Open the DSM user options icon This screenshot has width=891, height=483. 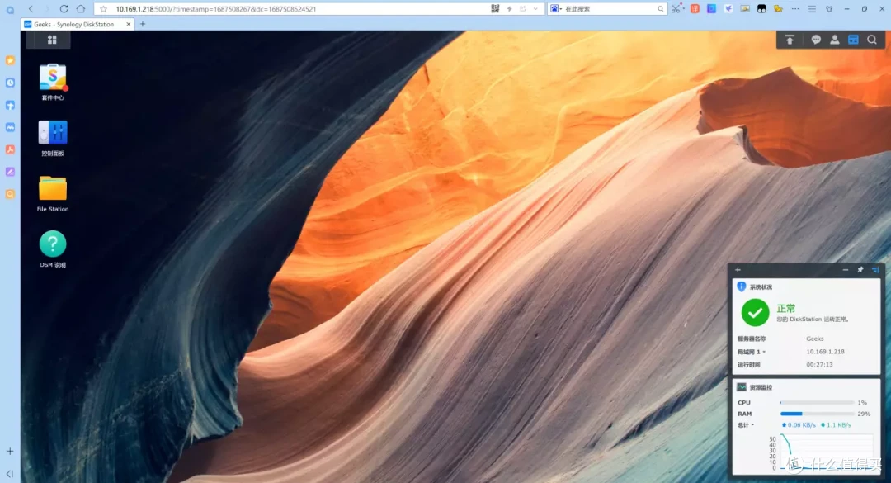pyautogui.click(x=835, y=40)
